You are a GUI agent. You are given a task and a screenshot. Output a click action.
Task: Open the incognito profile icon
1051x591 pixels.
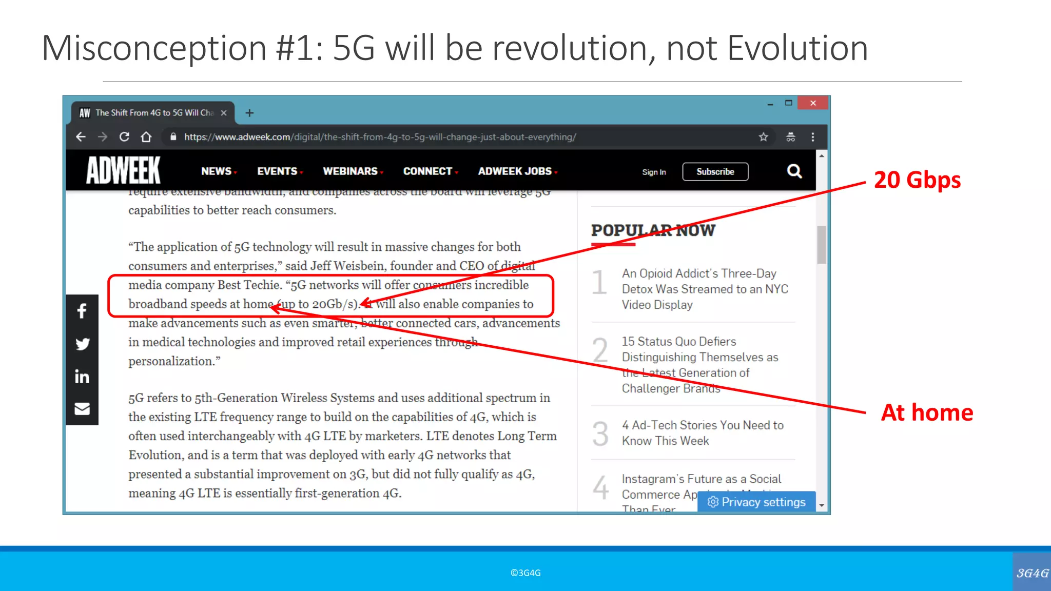[x=790, y=137]
